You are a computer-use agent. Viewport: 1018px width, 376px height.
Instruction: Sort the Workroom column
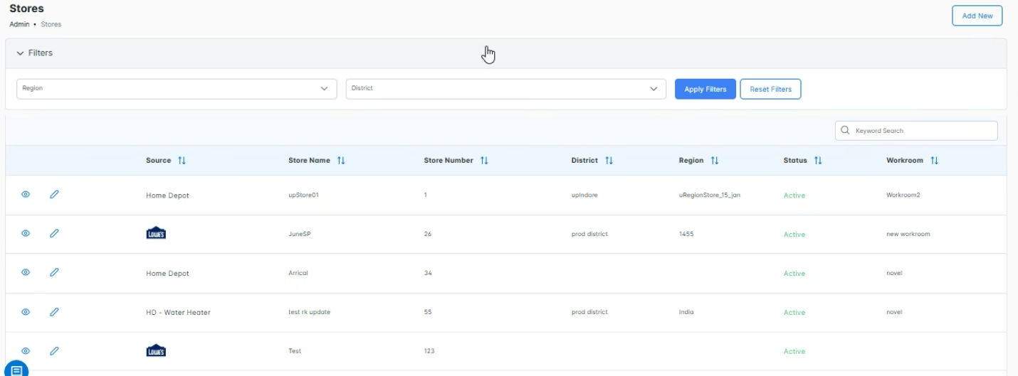(x=934, y=161)
